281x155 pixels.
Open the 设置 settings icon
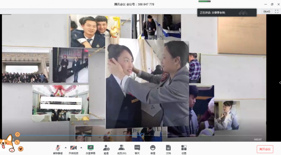(x=184, y=149)
